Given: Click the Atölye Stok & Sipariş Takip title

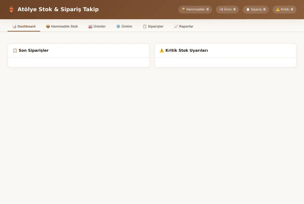Looking at the screenshot, I should [58, 10].
